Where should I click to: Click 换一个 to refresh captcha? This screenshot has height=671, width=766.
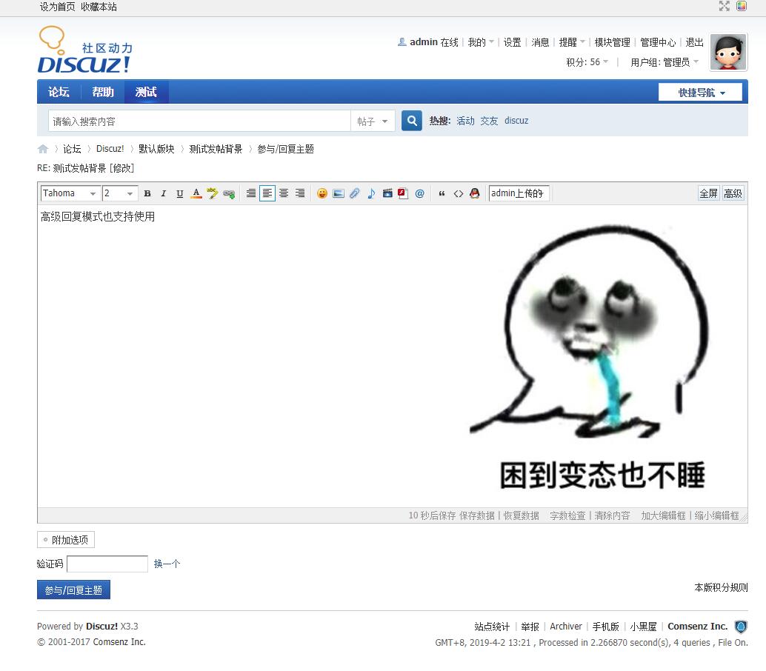point(167,564)
